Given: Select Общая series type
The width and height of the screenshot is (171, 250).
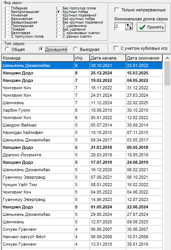Looking at the screenshot, I should pyautogui.click(x=7, y=49).
